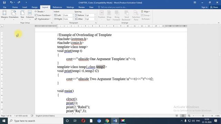221x124 pixels.
Task: Click the Page 7 of 16 status indicator
Action: [x=6, y=116]
